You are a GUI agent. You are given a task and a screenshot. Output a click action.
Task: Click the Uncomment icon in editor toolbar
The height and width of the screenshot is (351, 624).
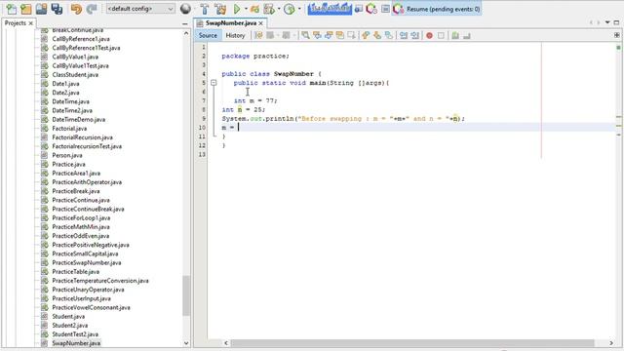tap(467, 35)
